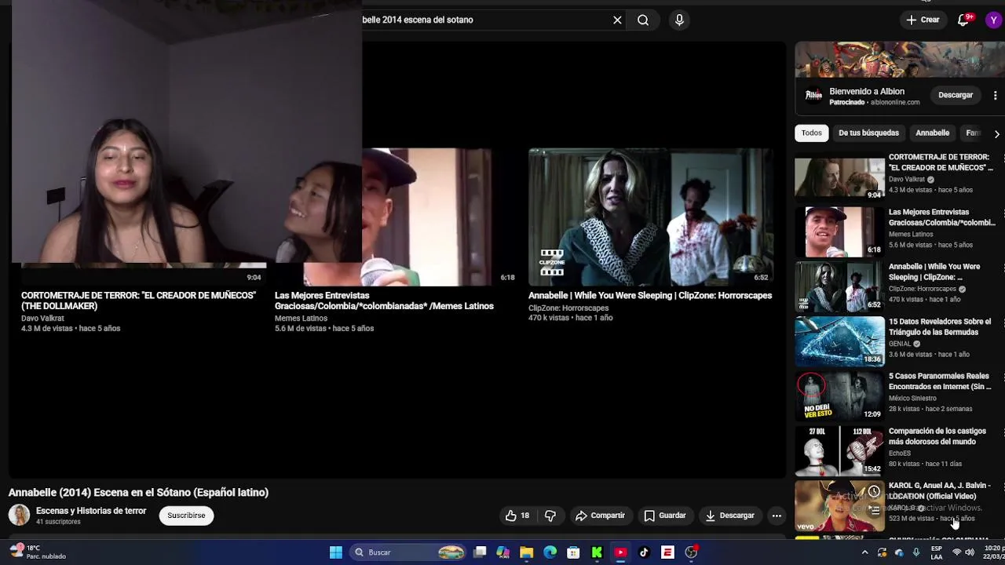Screen dimensions: 1005x565
Task: Open File Explorer from taskbar
Action: click(527, 552)
